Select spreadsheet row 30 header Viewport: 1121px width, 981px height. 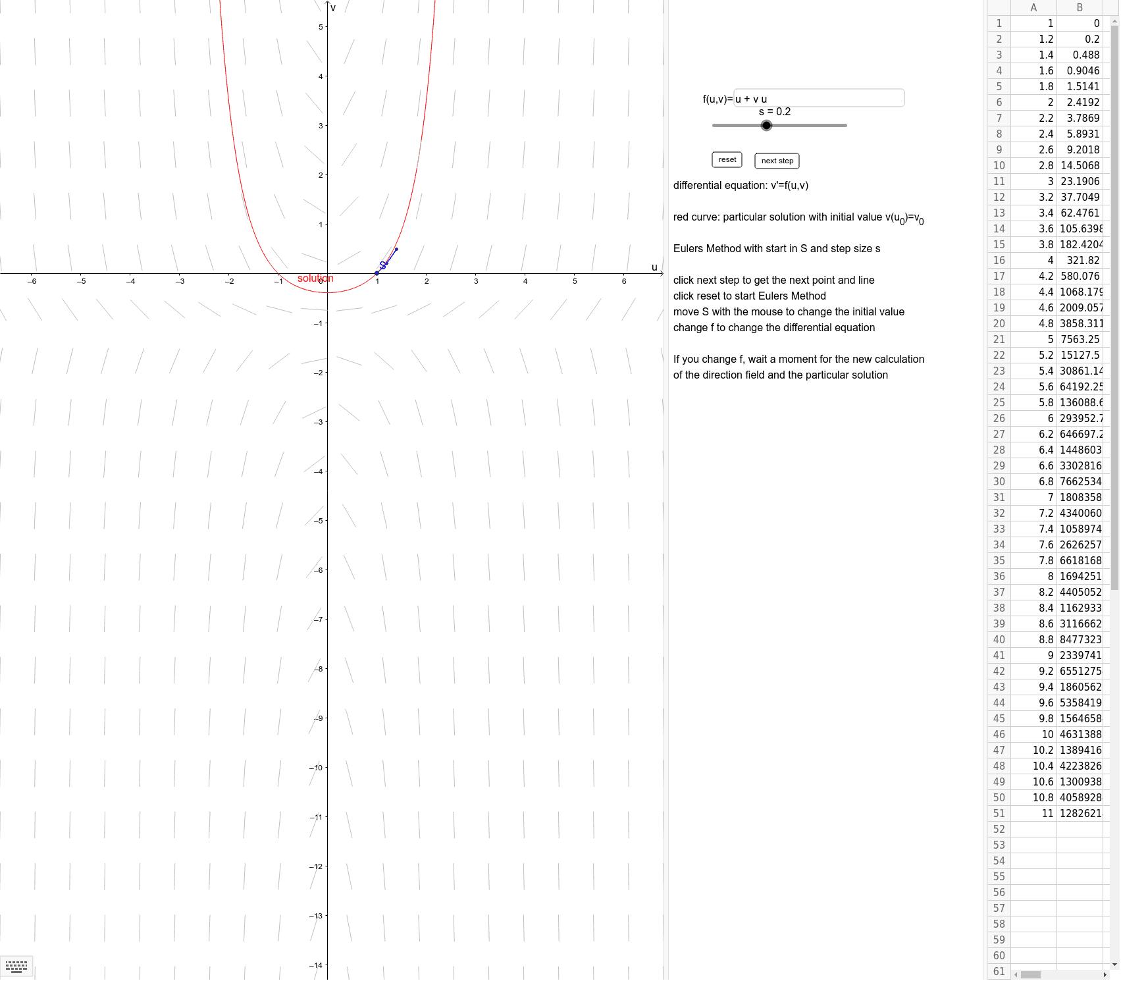(999, 481)
